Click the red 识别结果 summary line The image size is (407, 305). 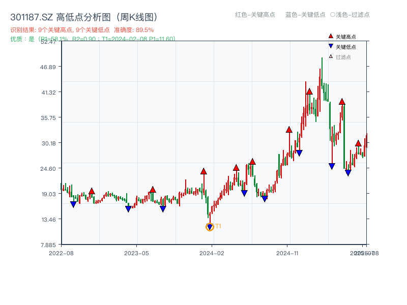[82, 30]
